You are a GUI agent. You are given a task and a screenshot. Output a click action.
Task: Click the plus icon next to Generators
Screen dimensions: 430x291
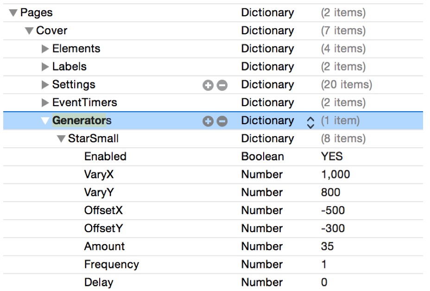click(x=209, y=120)
